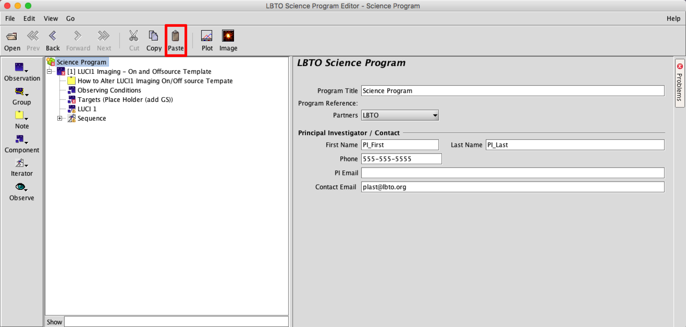Click the Cut scissors icon
The width and height of the screenshot is (686, 327).
click(x=134, y=35)
